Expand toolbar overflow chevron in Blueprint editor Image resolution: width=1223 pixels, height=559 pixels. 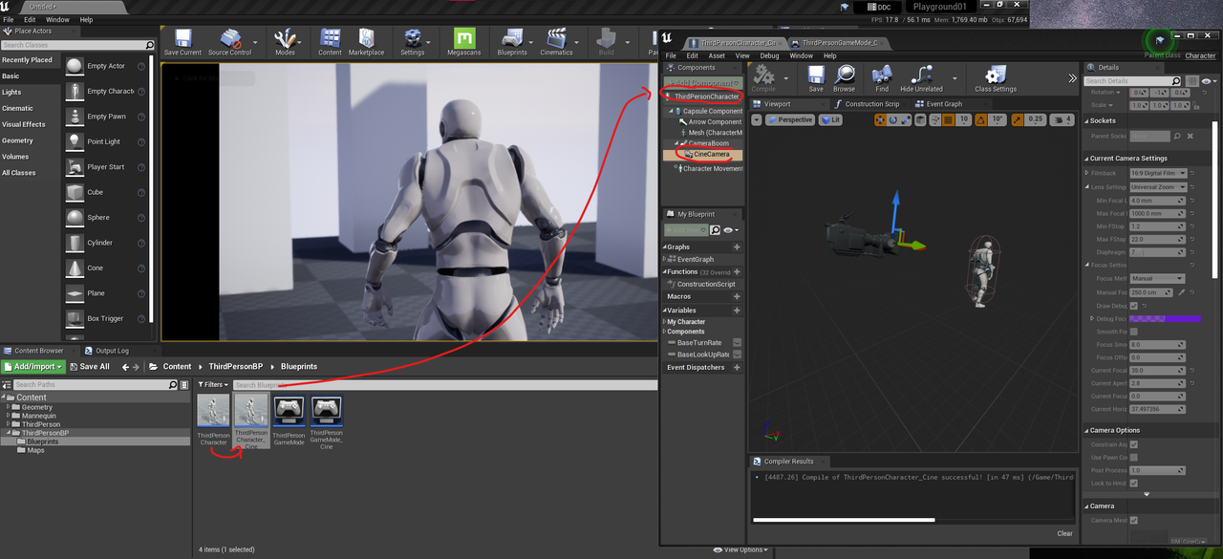tap(1072, 78)
